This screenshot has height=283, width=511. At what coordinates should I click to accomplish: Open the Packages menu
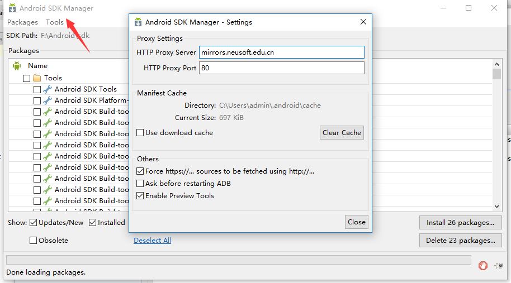point(22,22)
